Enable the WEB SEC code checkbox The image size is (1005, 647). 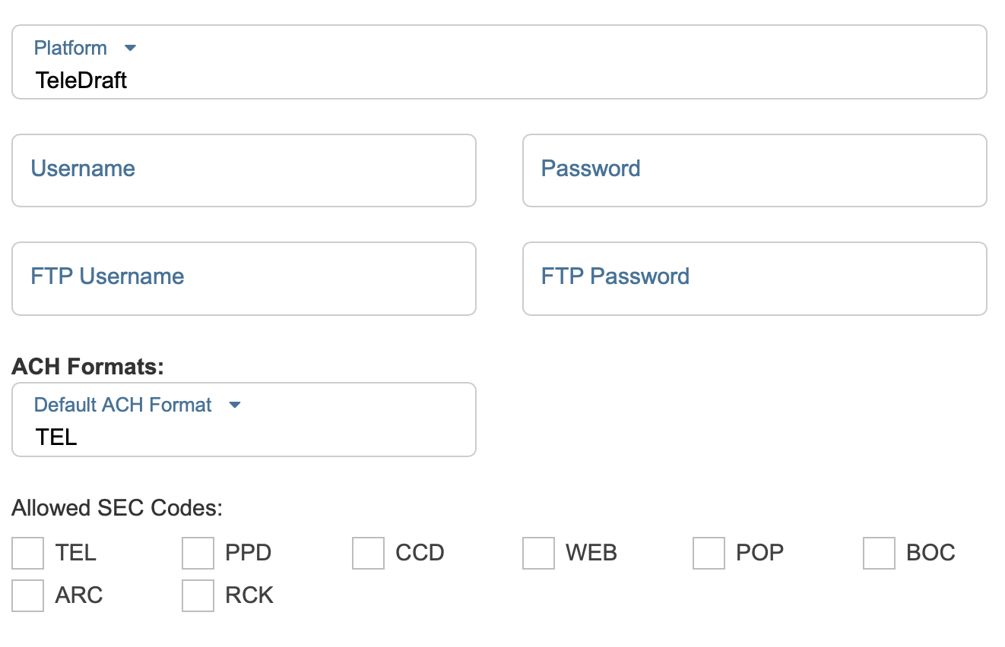[539, 553]
